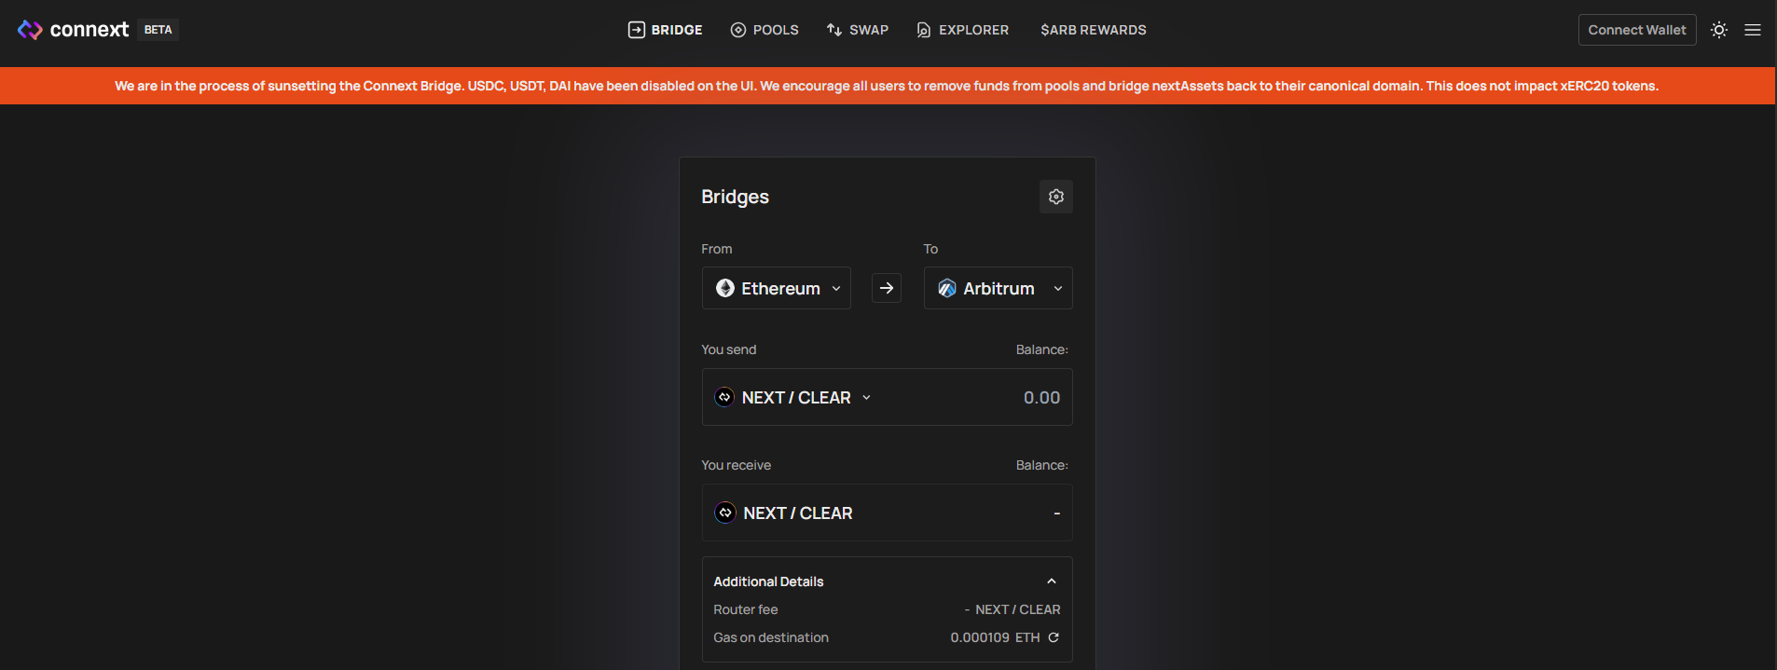
Task: Open the To chain Arbitrum dropdown
Action: [999, 288]
